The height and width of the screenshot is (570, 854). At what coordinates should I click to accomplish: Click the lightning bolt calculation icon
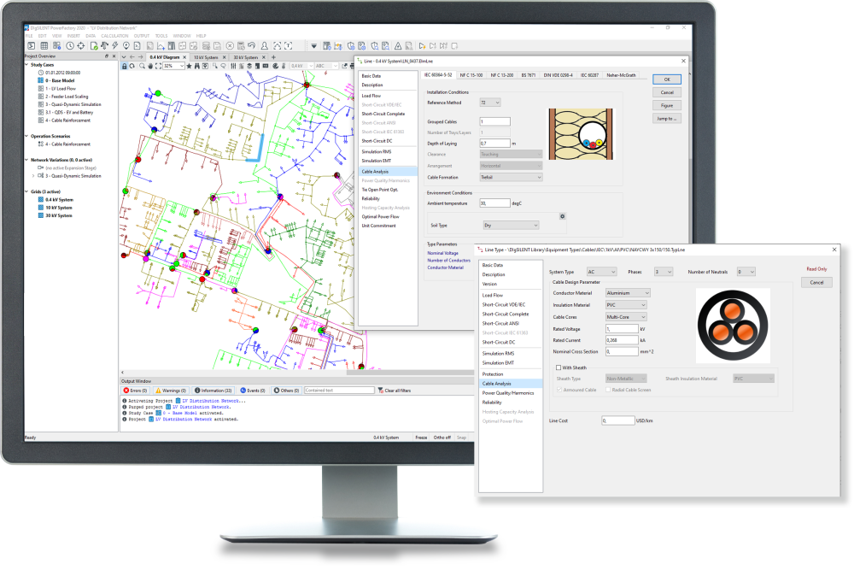click(115, 46)
